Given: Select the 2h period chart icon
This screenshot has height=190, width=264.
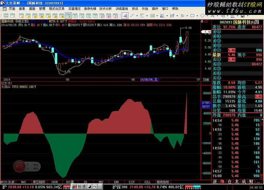Looking at the screenshot, I should click(55, 16).
